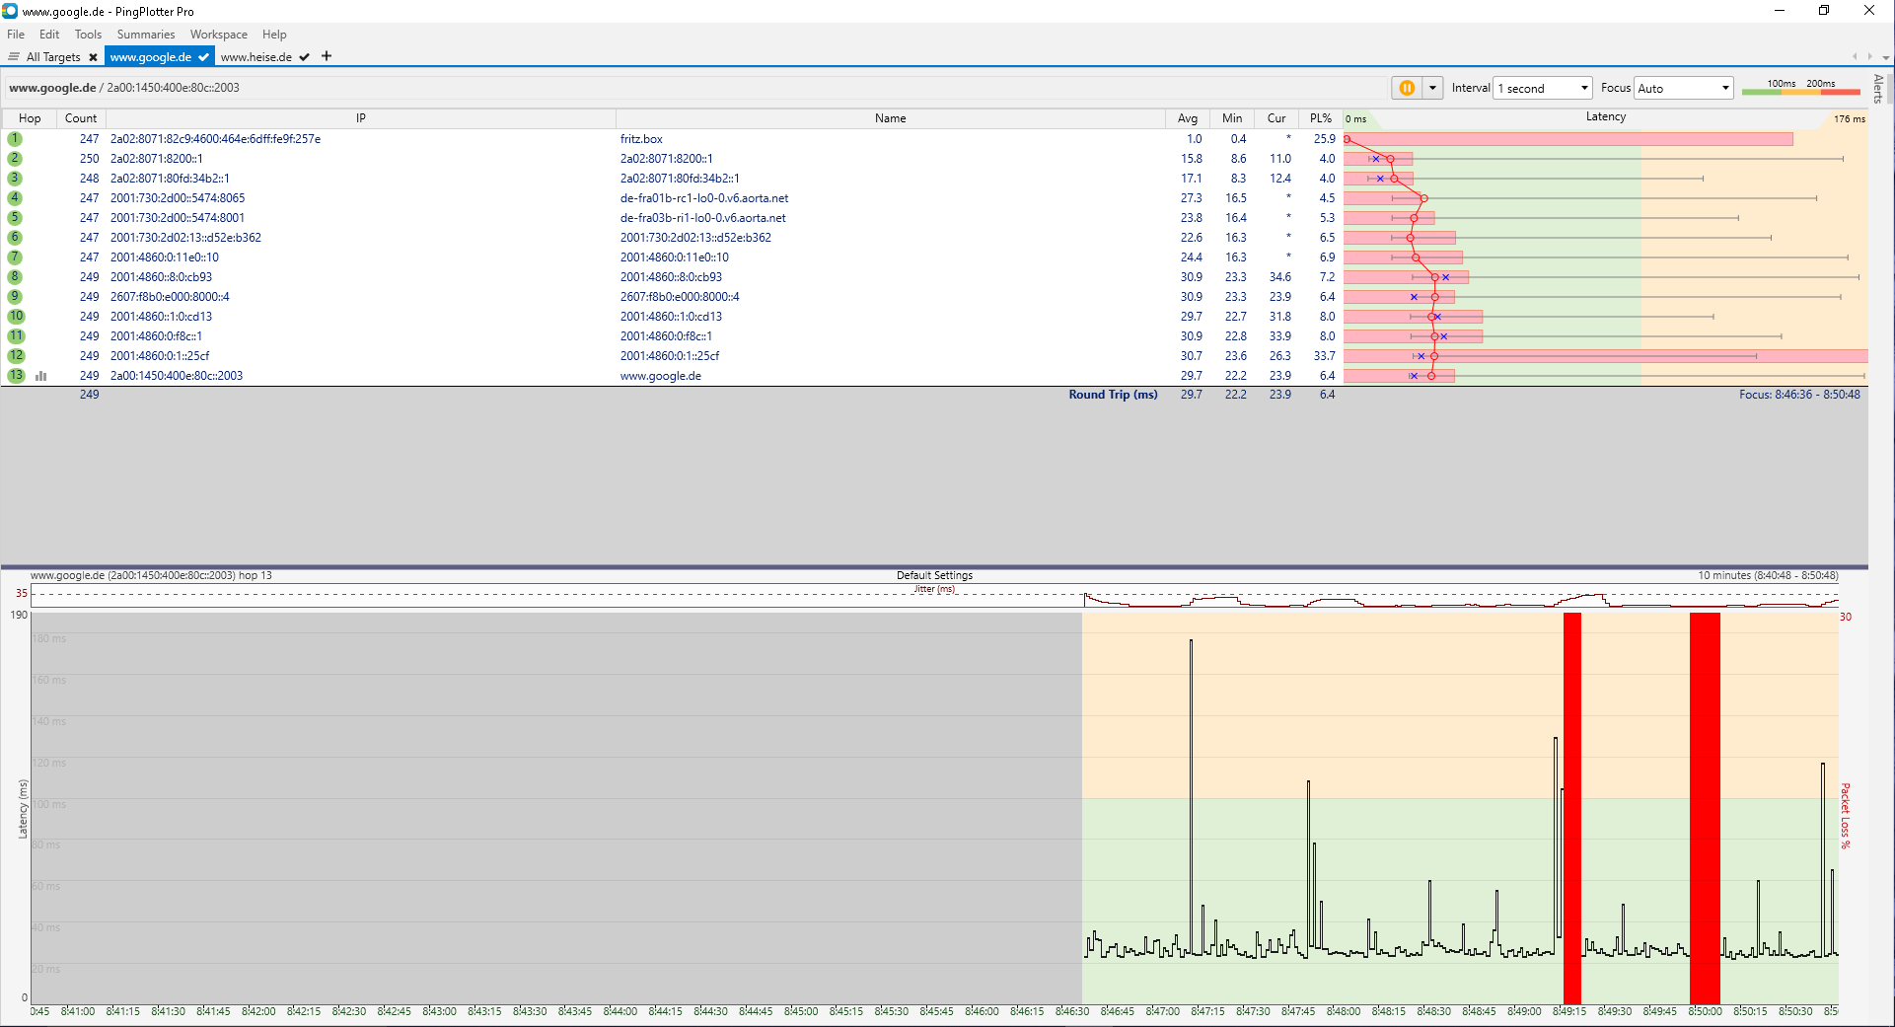Add a new target with the plus icon

point(327,56)
